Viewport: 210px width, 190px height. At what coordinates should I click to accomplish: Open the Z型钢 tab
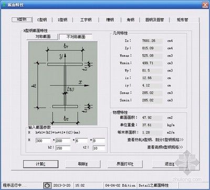click(x=62, y=20)
